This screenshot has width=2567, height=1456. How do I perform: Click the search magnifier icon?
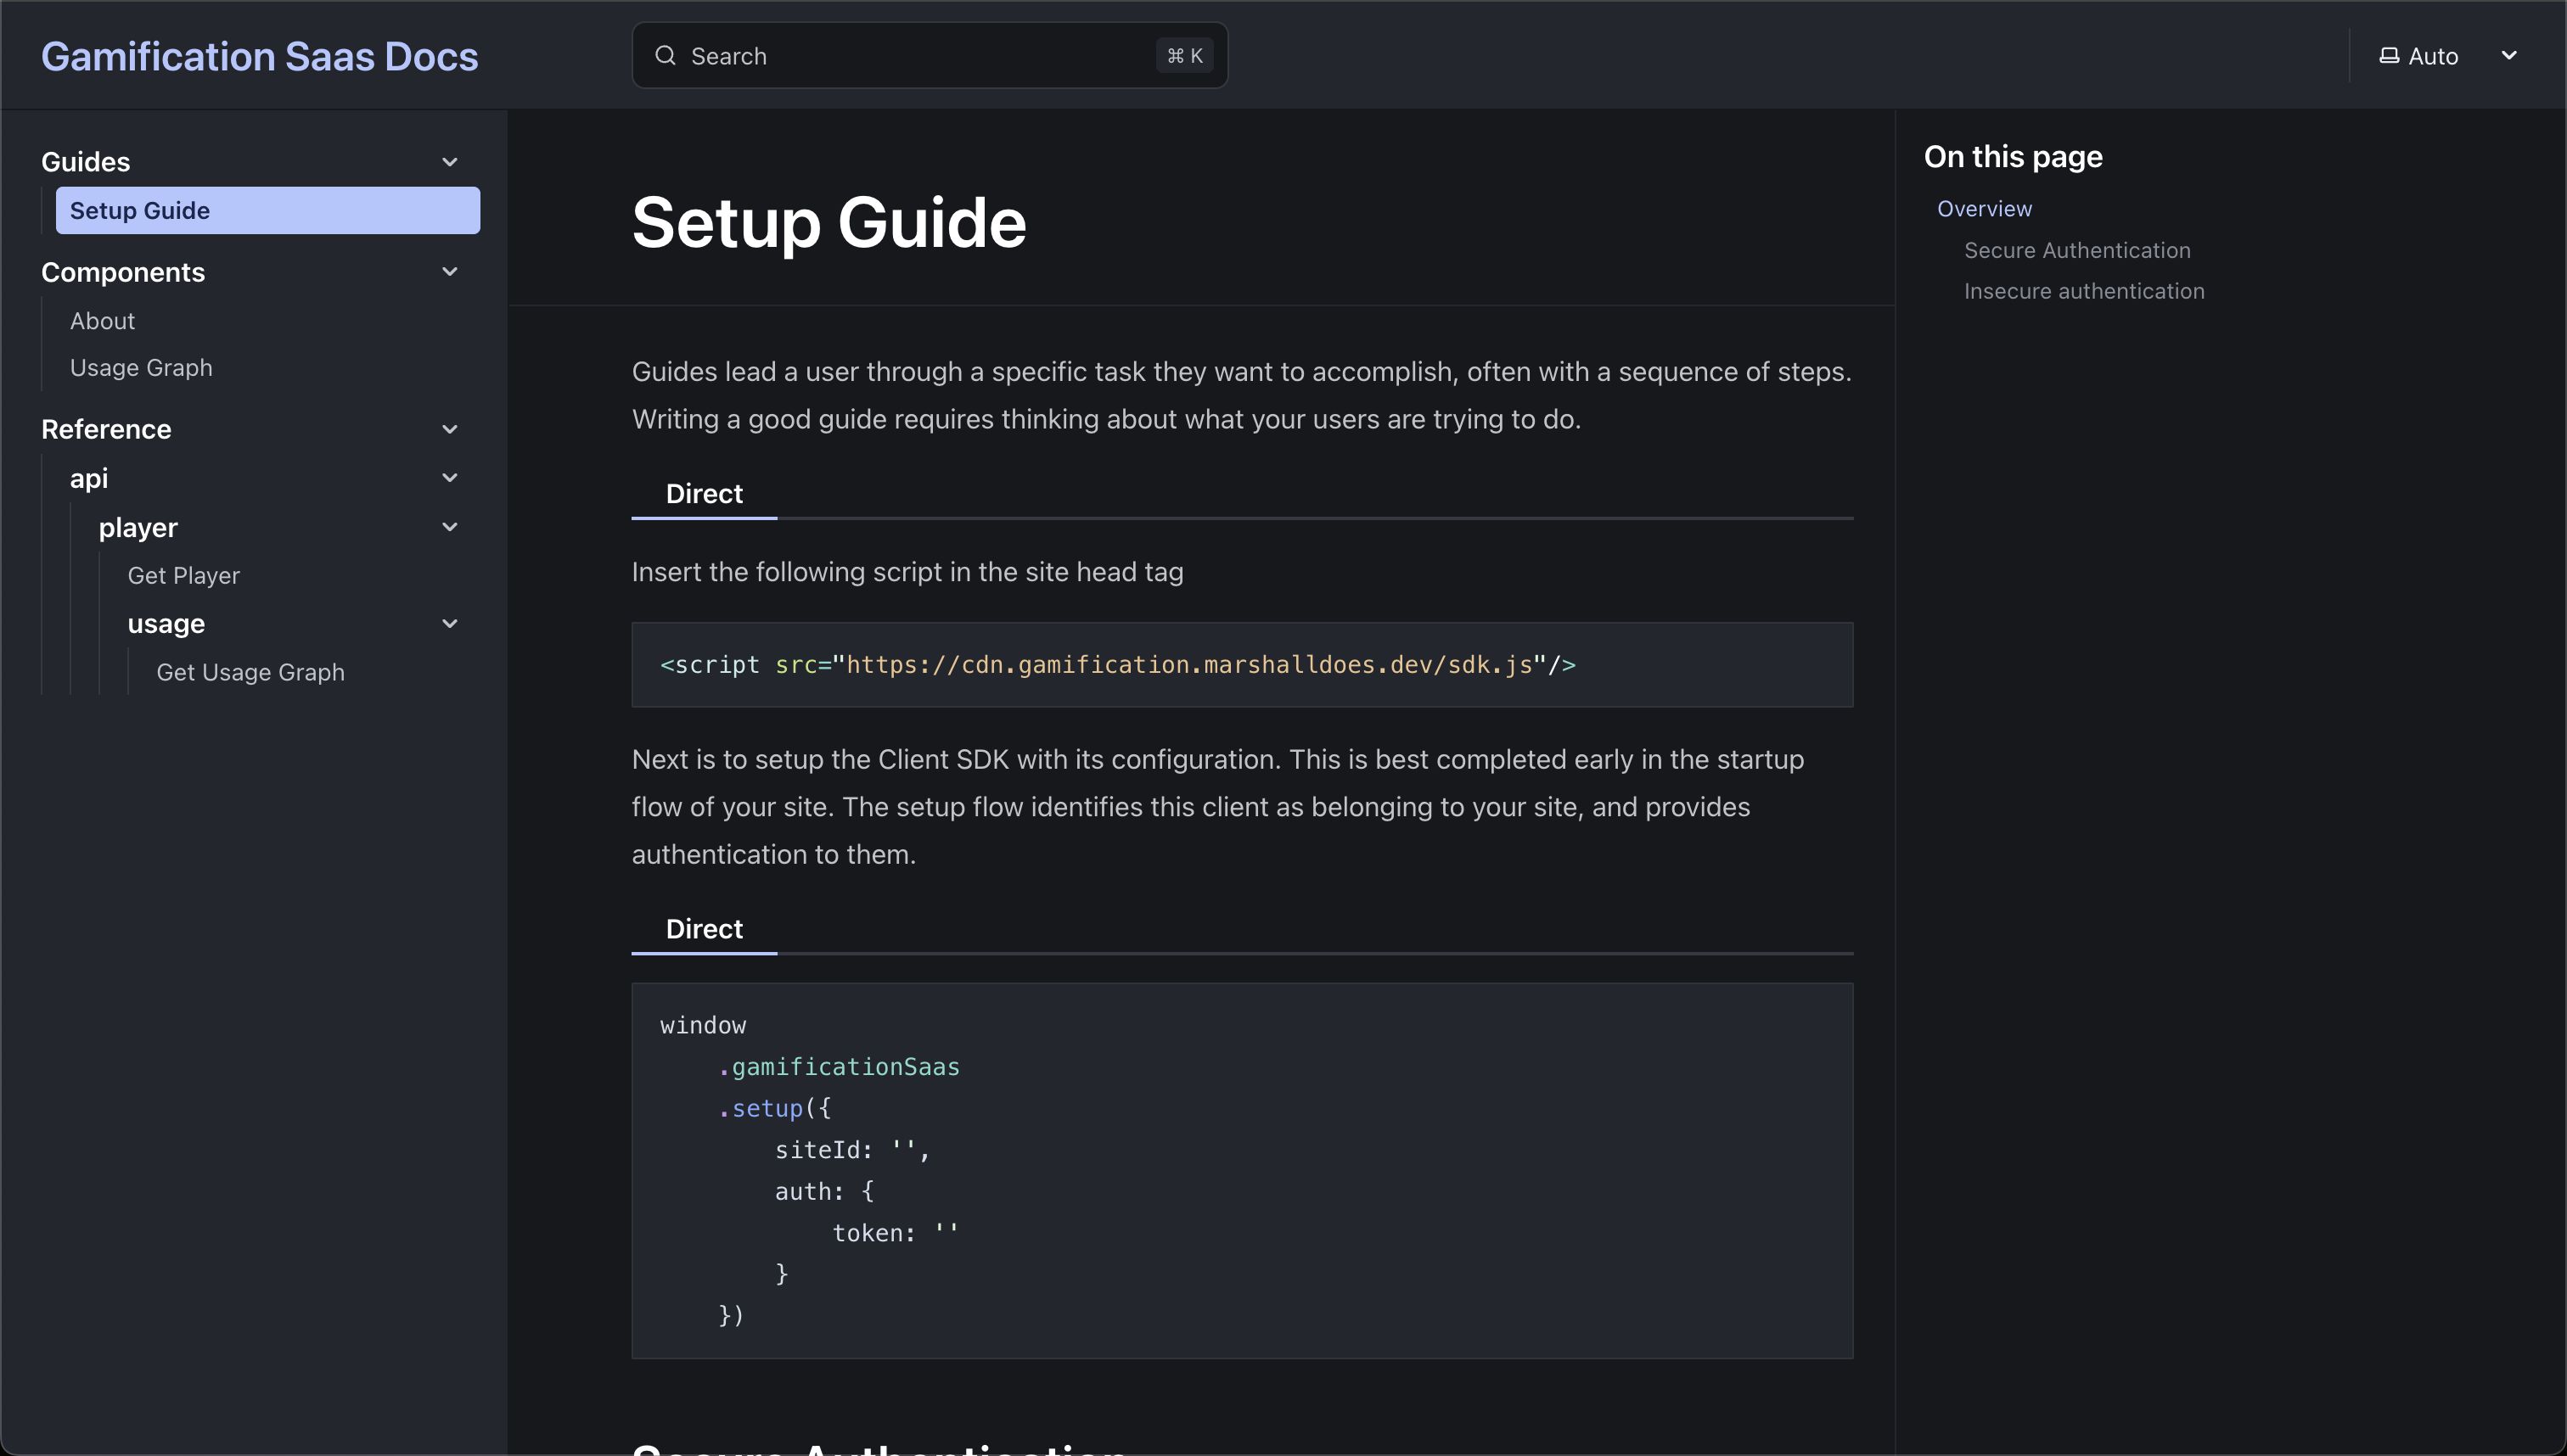coord(666,56)
